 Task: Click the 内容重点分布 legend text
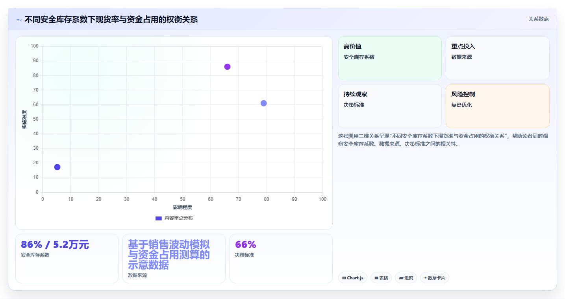tap(178, 218)
